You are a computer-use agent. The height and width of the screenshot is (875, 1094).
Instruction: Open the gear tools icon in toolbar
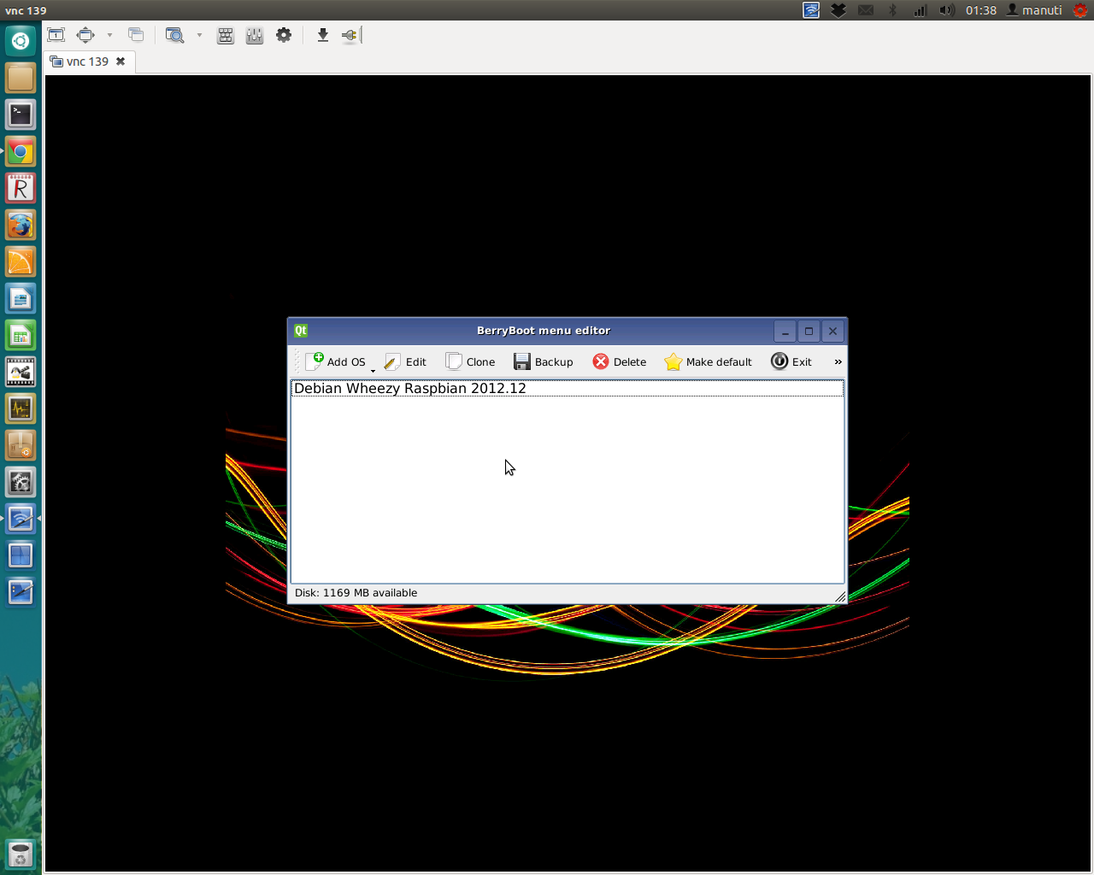(284, 35)
